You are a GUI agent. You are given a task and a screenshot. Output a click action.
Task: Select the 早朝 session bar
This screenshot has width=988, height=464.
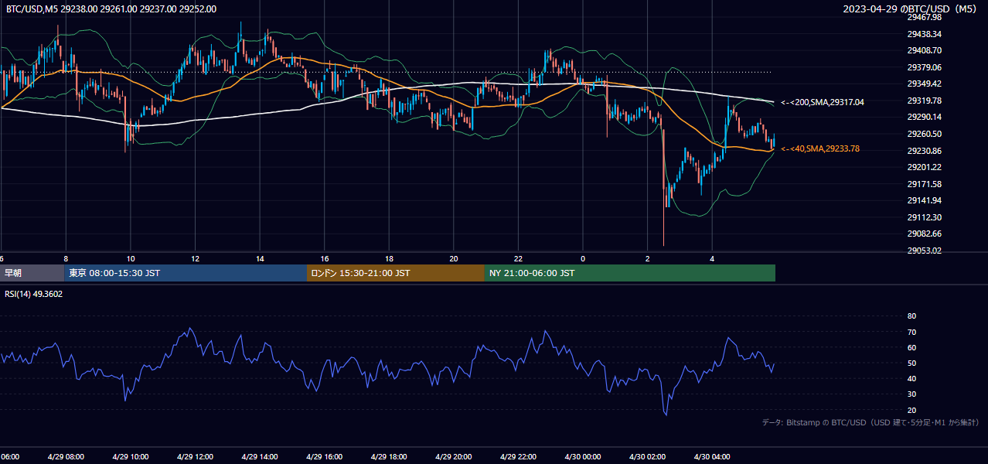[x=32, y=273]
